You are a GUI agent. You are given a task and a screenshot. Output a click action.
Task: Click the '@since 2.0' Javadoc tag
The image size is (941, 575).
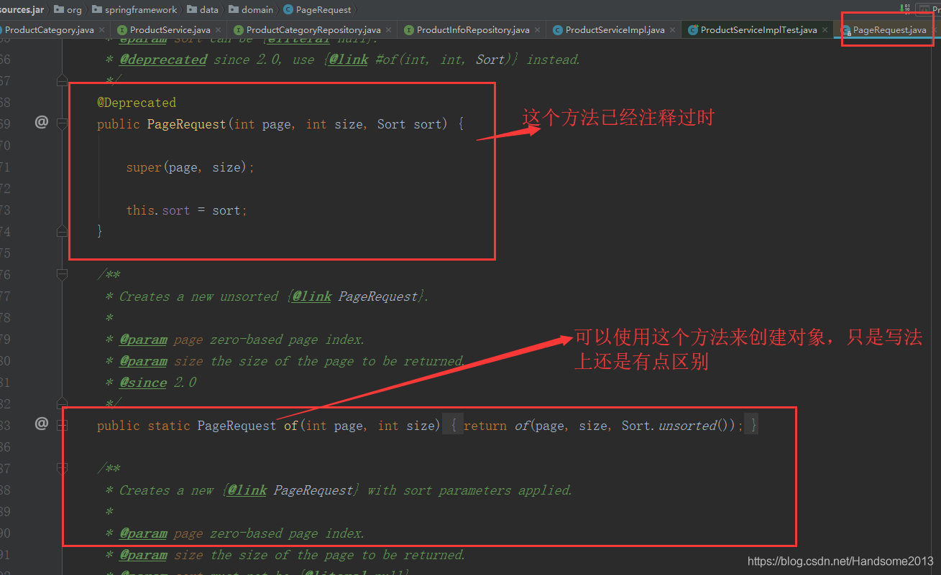[158, 383]
